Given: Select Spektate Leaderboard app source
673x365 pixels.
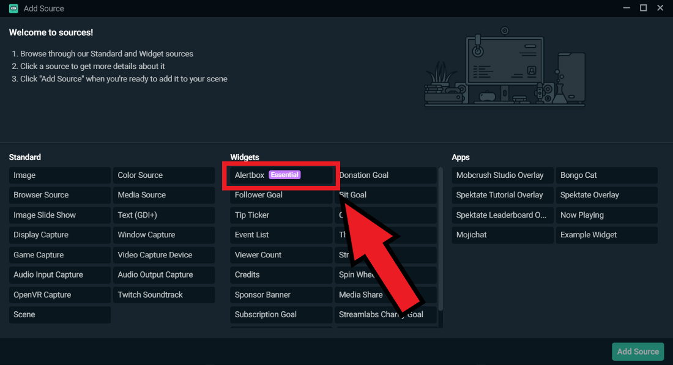Looking at the screenshot, I should [x=502, y=215].
